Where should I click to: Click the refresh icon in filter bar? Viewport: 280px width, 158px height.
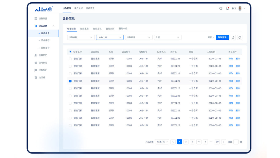pos(240,37)
